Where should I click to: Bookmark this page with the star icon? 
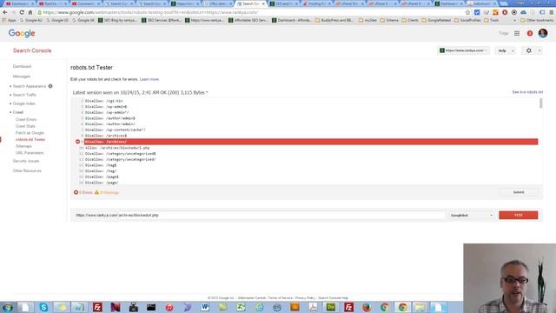point(467,12)
